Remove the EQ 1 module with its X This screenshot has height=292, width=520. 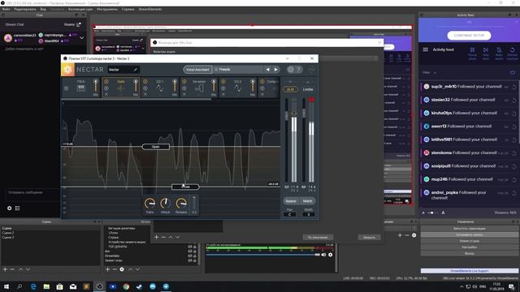tap(145, 94)
